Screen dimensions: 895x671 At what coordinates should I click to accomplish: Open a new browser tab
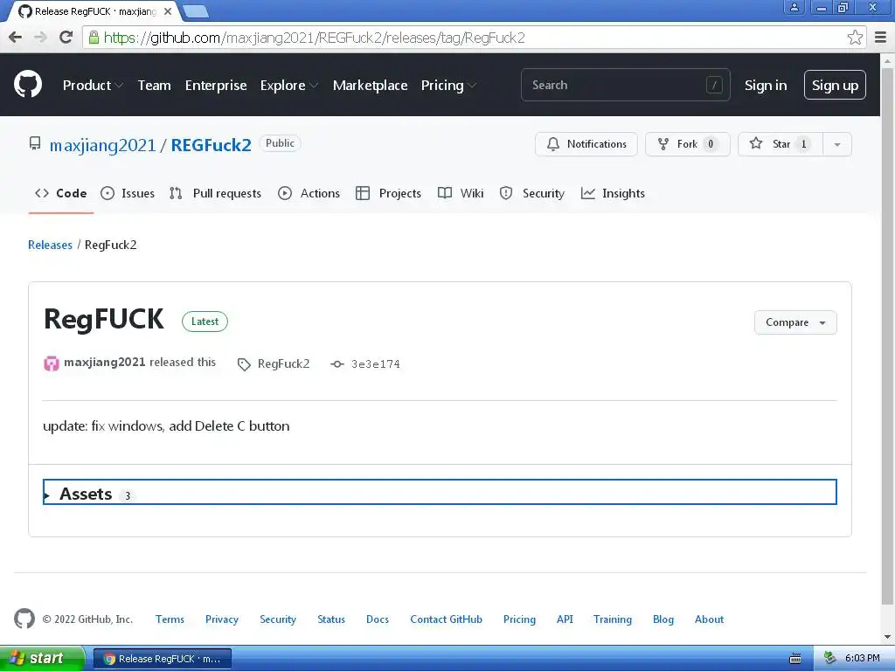click(196, 11)
